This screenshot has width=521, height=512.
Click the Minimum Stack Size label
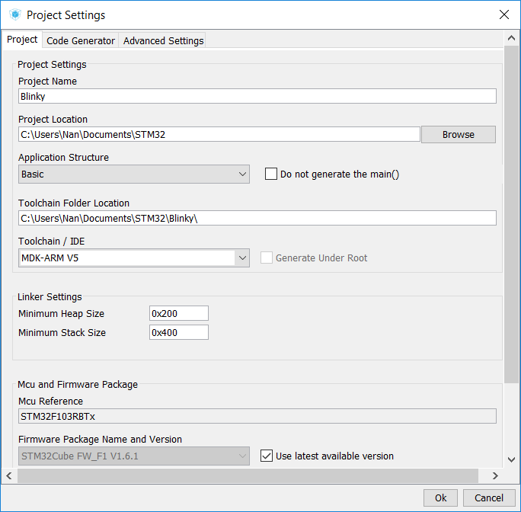pos(62,332)
